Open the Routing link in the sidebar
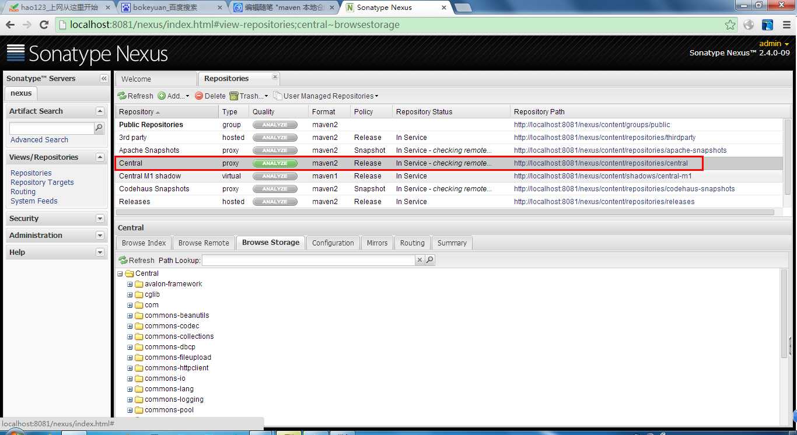 coord(23,192)
